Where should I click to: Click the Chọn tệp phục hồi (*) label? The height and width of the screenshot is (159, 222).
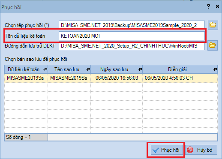point(27,25)
